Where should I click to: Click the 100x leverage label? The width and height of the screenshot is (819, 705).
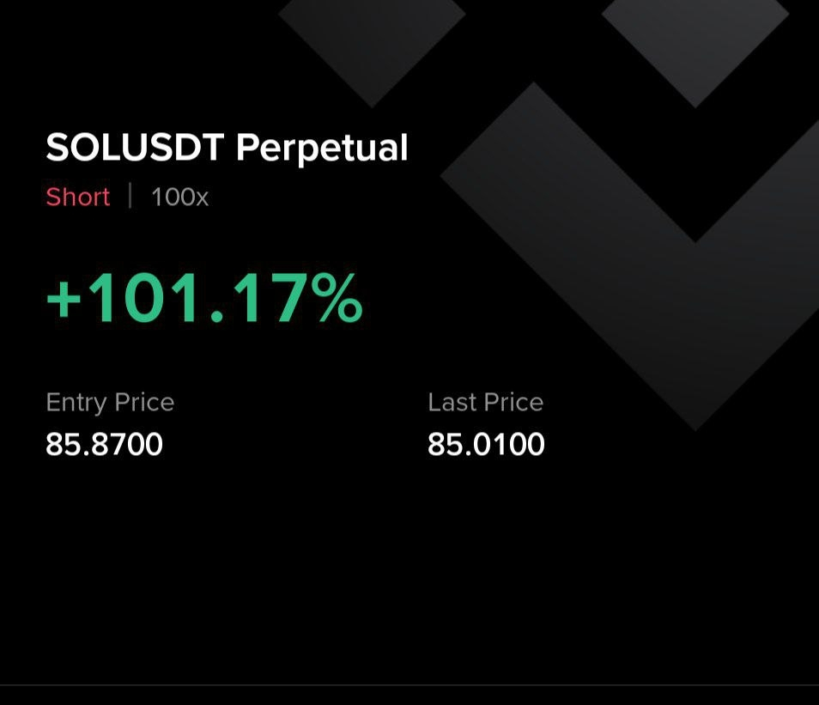(x=179, y=197)
